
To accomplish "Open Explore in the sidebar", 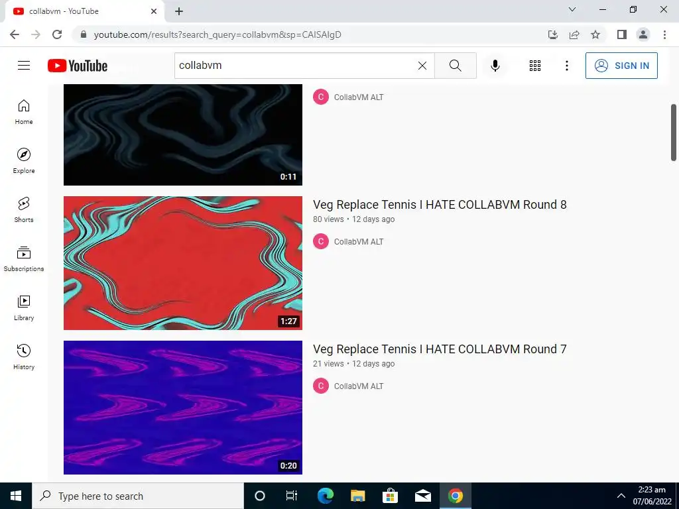I will point(24,161).
